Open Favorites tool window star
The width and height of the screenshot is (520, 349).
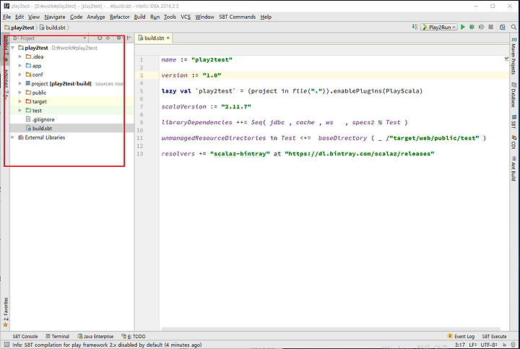click(x=6, y=312)
